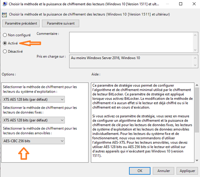This screenshot has width=200, height=177.
Task: Click the Aide panel scroll down arrow
Action: point(197,160)
